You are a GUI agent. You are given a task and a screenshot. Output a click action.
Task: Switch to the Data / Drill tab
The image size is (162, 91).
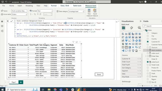click(65, 6)
